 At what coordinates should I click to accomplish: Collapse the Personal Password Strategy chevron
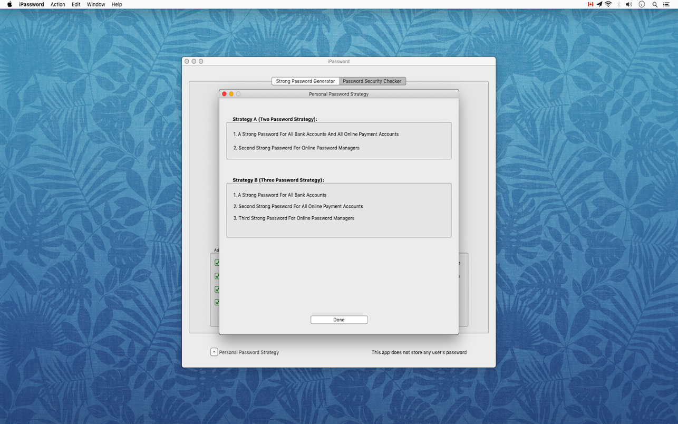tap(214, 352)
